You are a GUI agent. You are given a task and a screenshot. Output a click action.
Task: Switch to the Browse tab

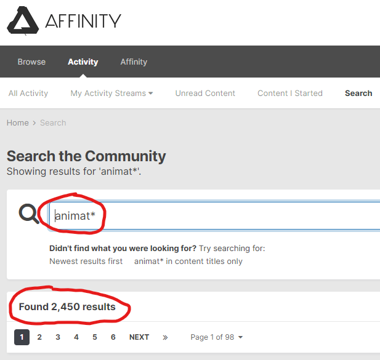click(x=31, y=62)
